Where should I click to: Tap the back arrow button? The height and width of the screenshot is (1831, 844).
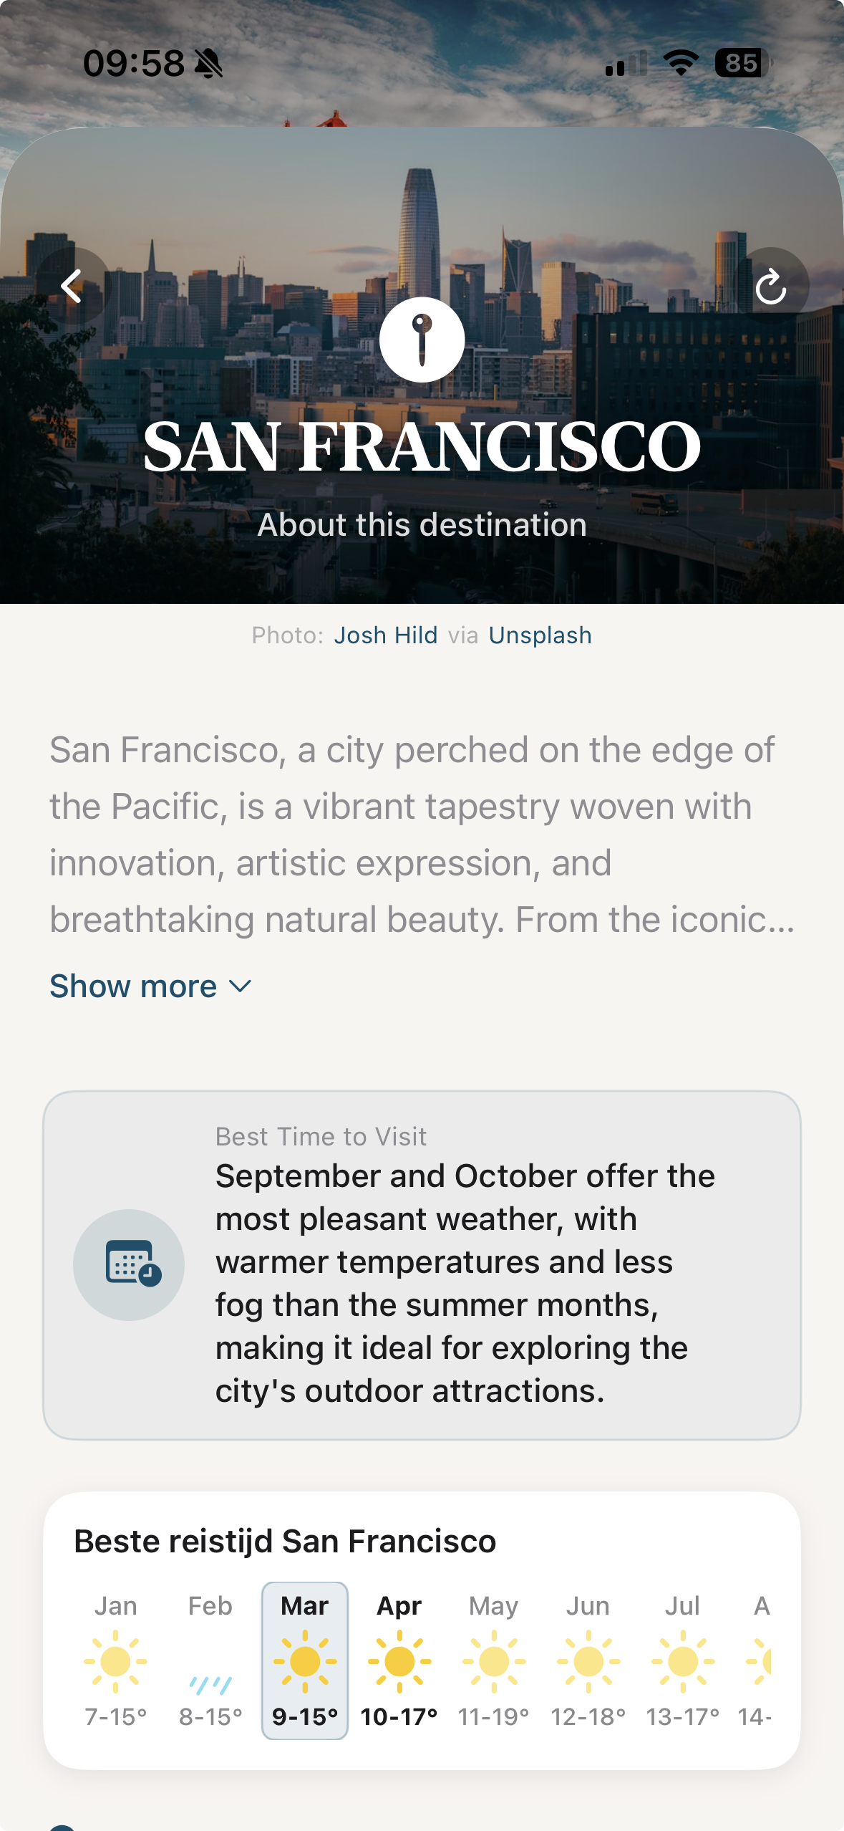point(72,287)
